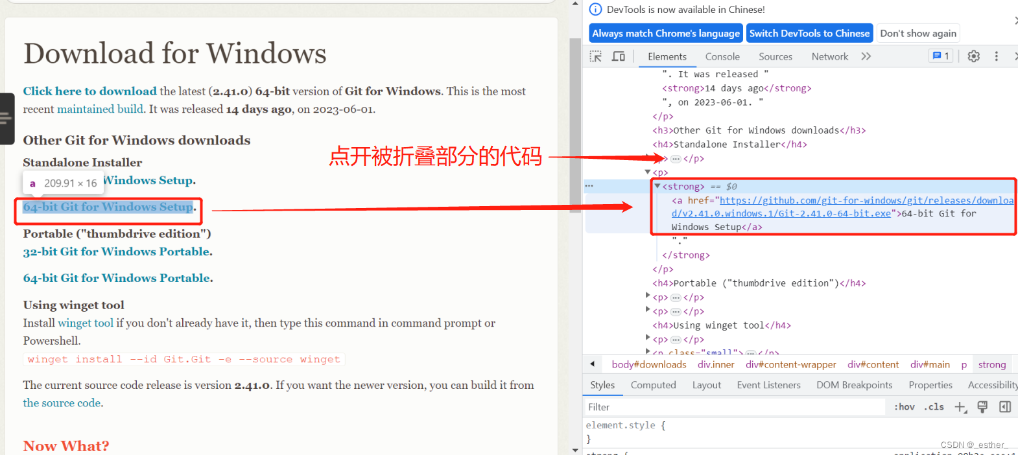
Task: Click ellipsis in <p> row under Standalone Installer h4
Action: pyautogui.click(x=676, y=159)
